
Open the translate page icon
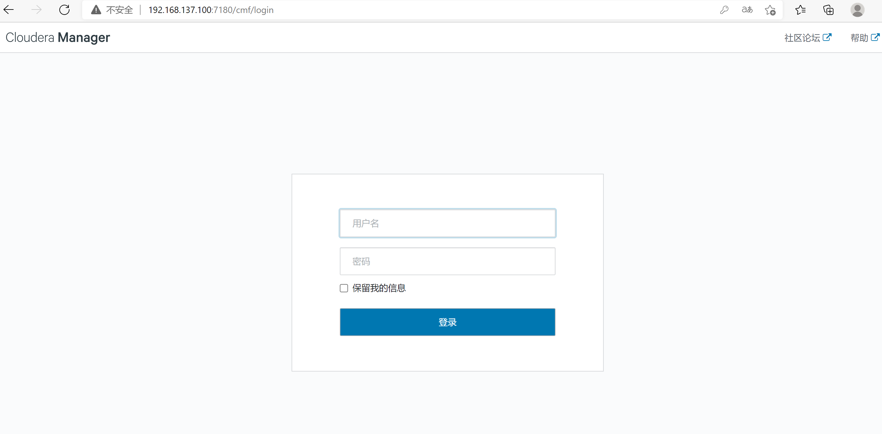point(747,10)
